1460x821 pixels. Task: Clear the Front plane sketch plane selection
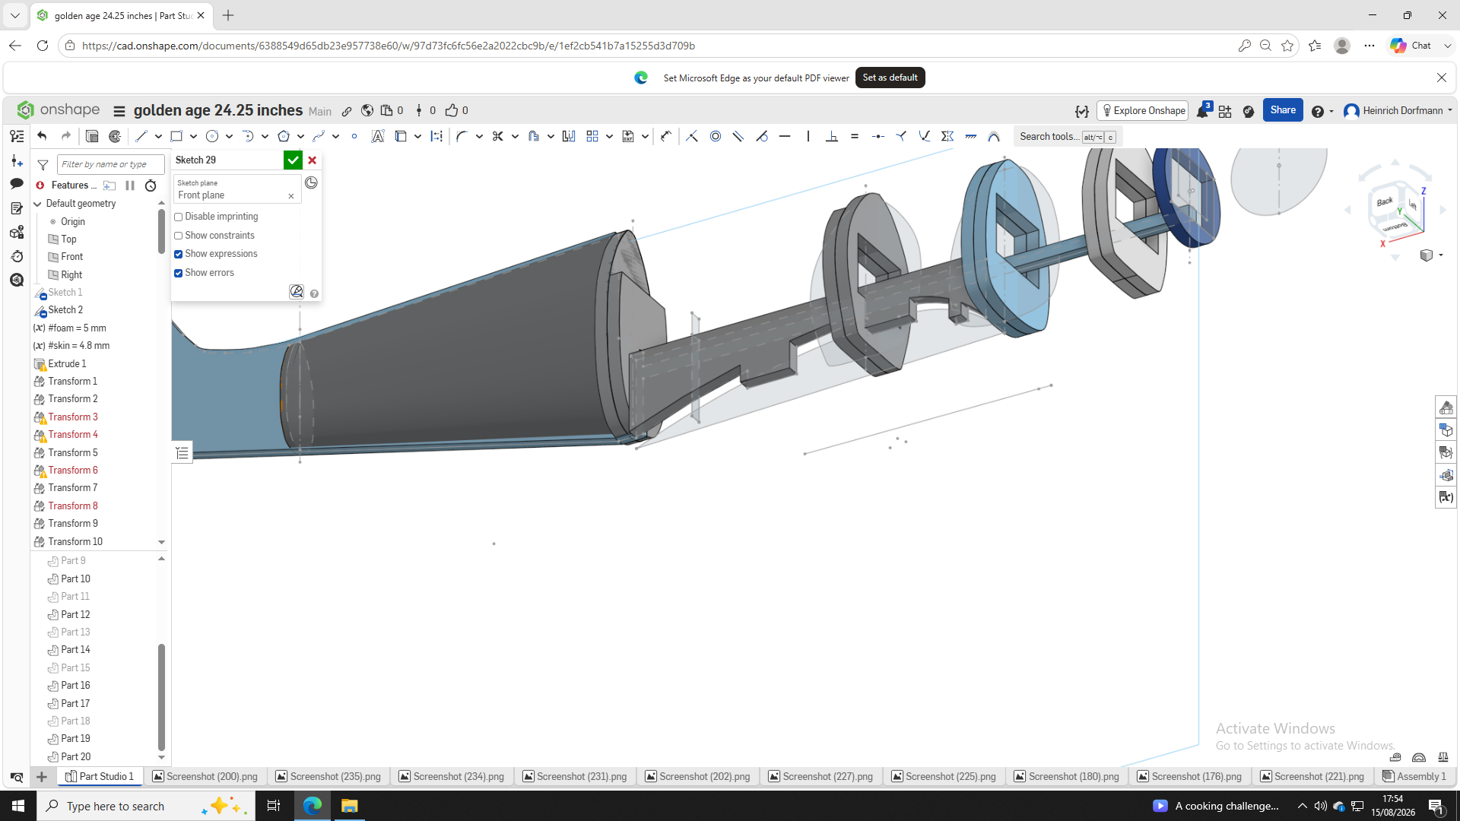click(x=290, y=196)
